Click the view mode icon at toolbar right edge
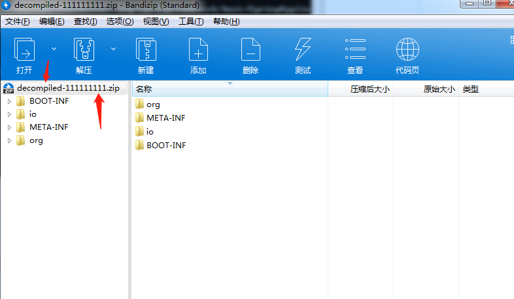 tap(511, 40)
